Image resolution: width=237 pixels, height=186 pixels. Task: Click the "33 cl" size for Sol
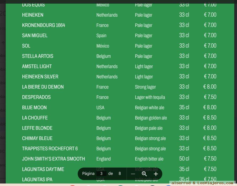pos(184,46)
